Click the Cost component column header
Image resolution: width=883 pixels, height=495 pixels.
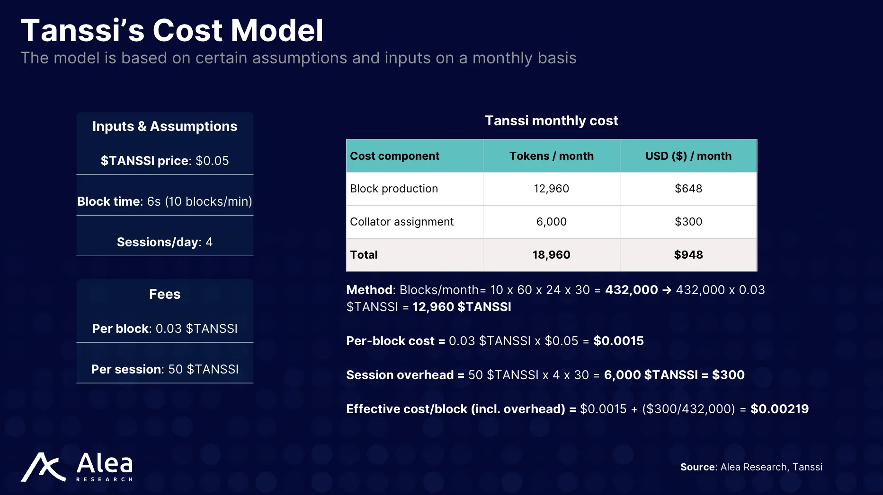[394, 156]
